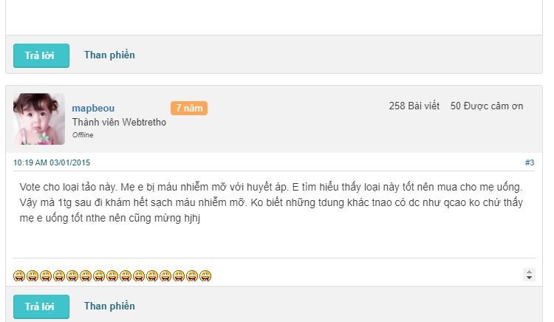Image resolution: width=554 pixels, height=322 pixels.
Task: Click the first laughing emoji in signature row
Action: (19, 275)
